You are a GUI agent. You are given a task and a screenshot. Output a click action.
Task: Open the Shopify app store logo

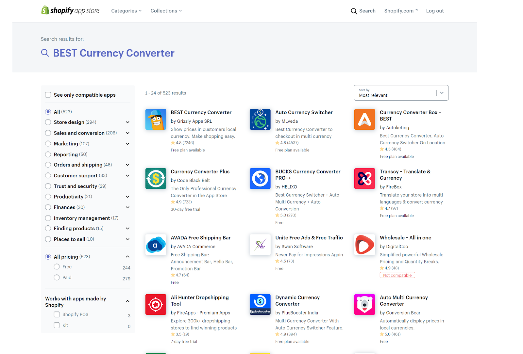point(70,10)
